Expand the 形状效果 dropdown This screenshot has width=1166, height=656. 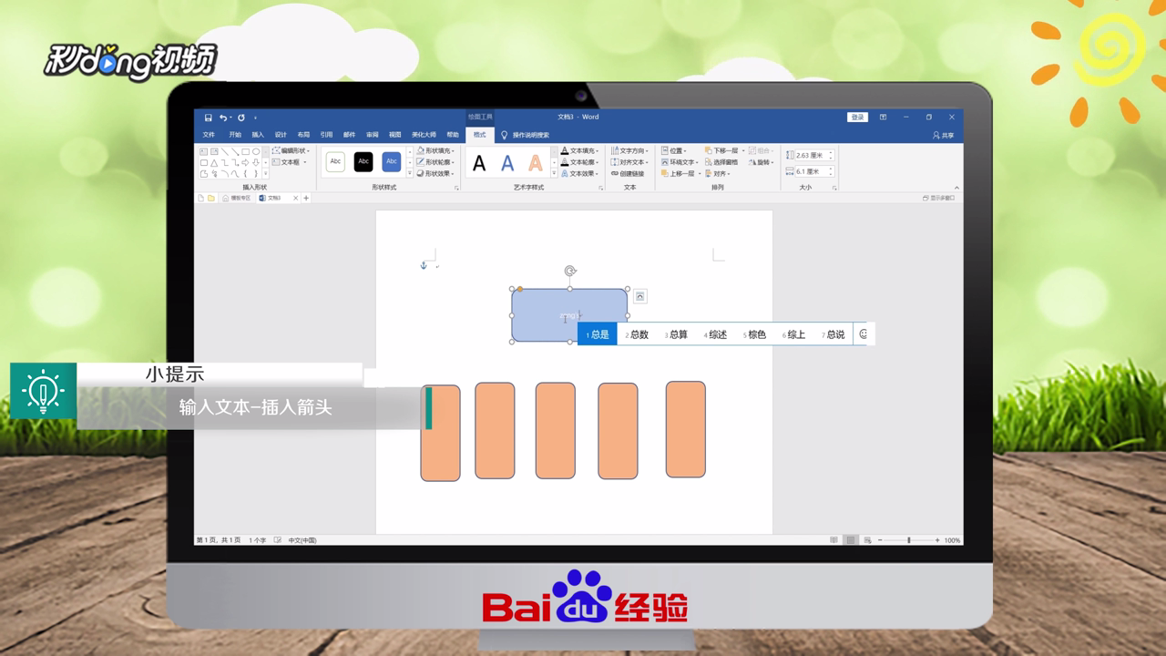pos(435,173)
